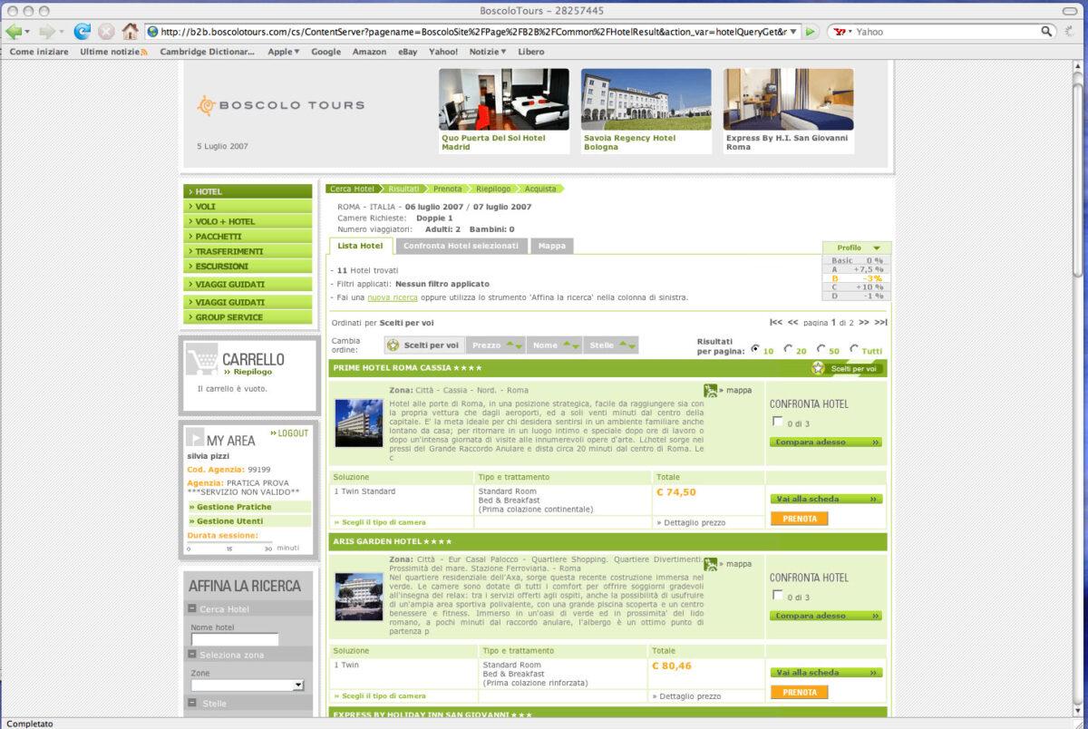Click the Durata sessione progress bar
Image resolution: width=1088 pixels, height=729 pixels.
229,542
